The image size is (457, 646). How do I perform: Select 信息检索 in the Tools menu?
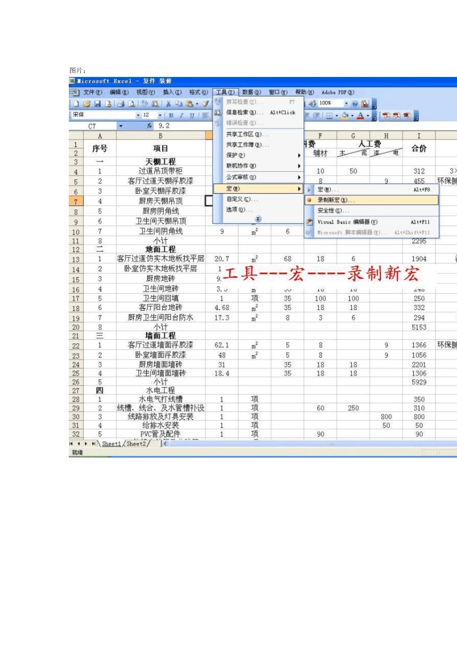pos(258,112)
